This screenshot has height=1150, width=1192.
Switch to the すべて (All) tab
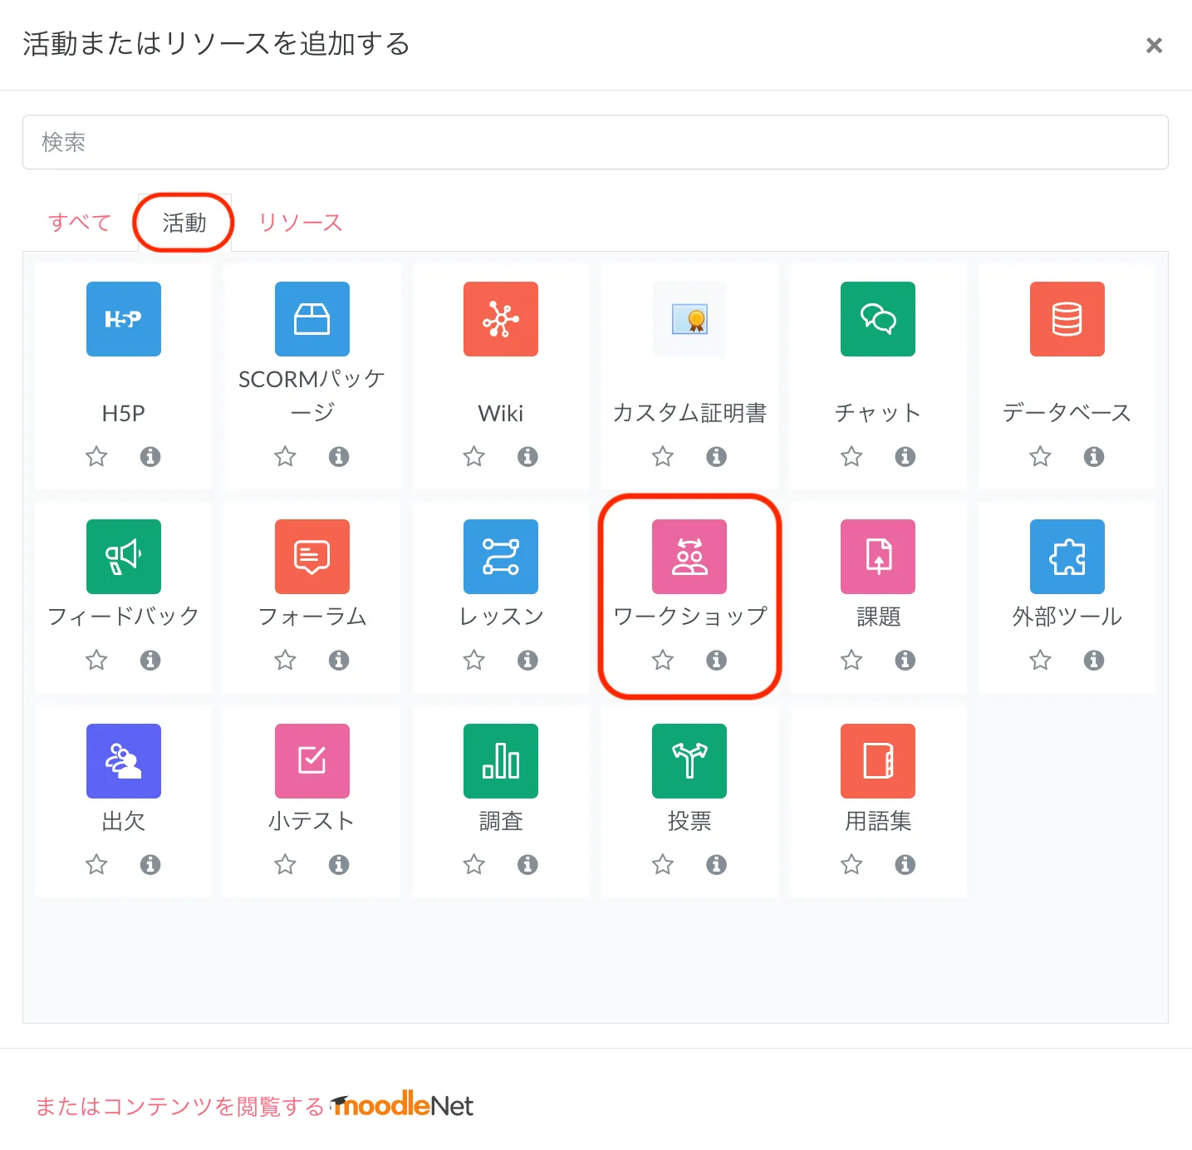pyautogui.click(x=80, y=223)
